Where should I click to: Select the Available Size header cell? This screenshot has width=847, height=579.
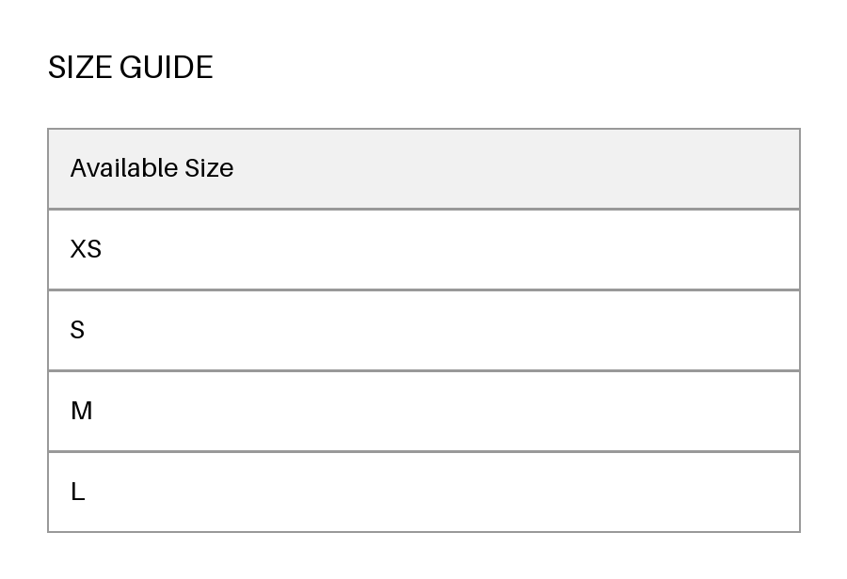point(424,168)
